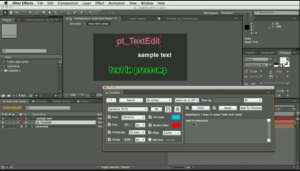Select the Puppet Pin tool
300x171 pixels.
(90, 12)
